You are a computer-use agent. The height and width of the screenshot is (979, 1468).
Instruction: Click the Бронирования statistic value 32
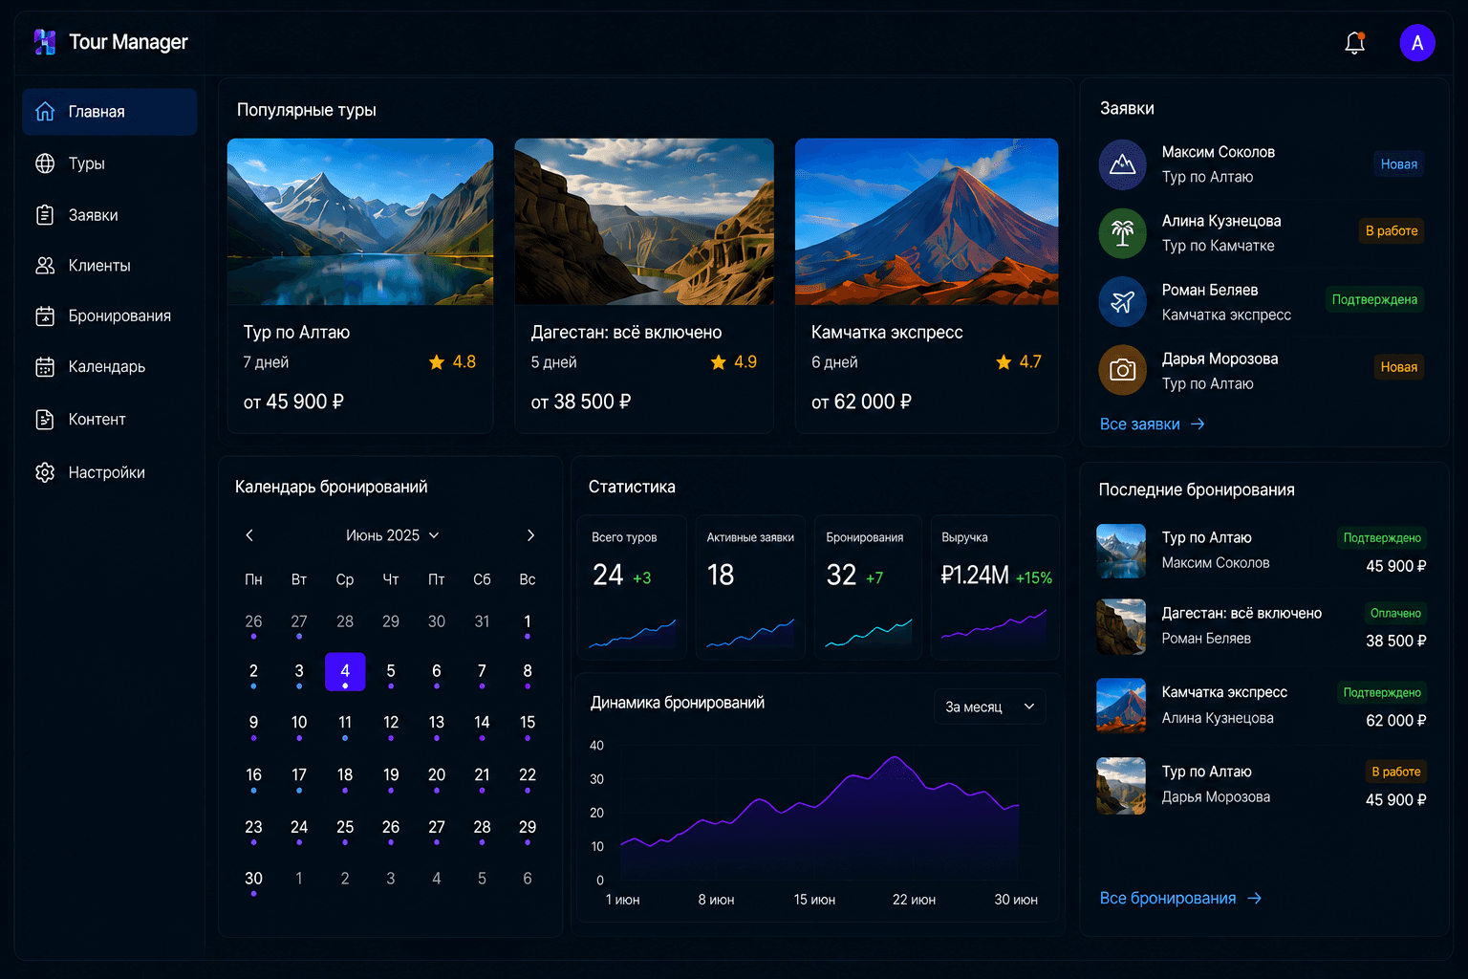pos(841,575)
